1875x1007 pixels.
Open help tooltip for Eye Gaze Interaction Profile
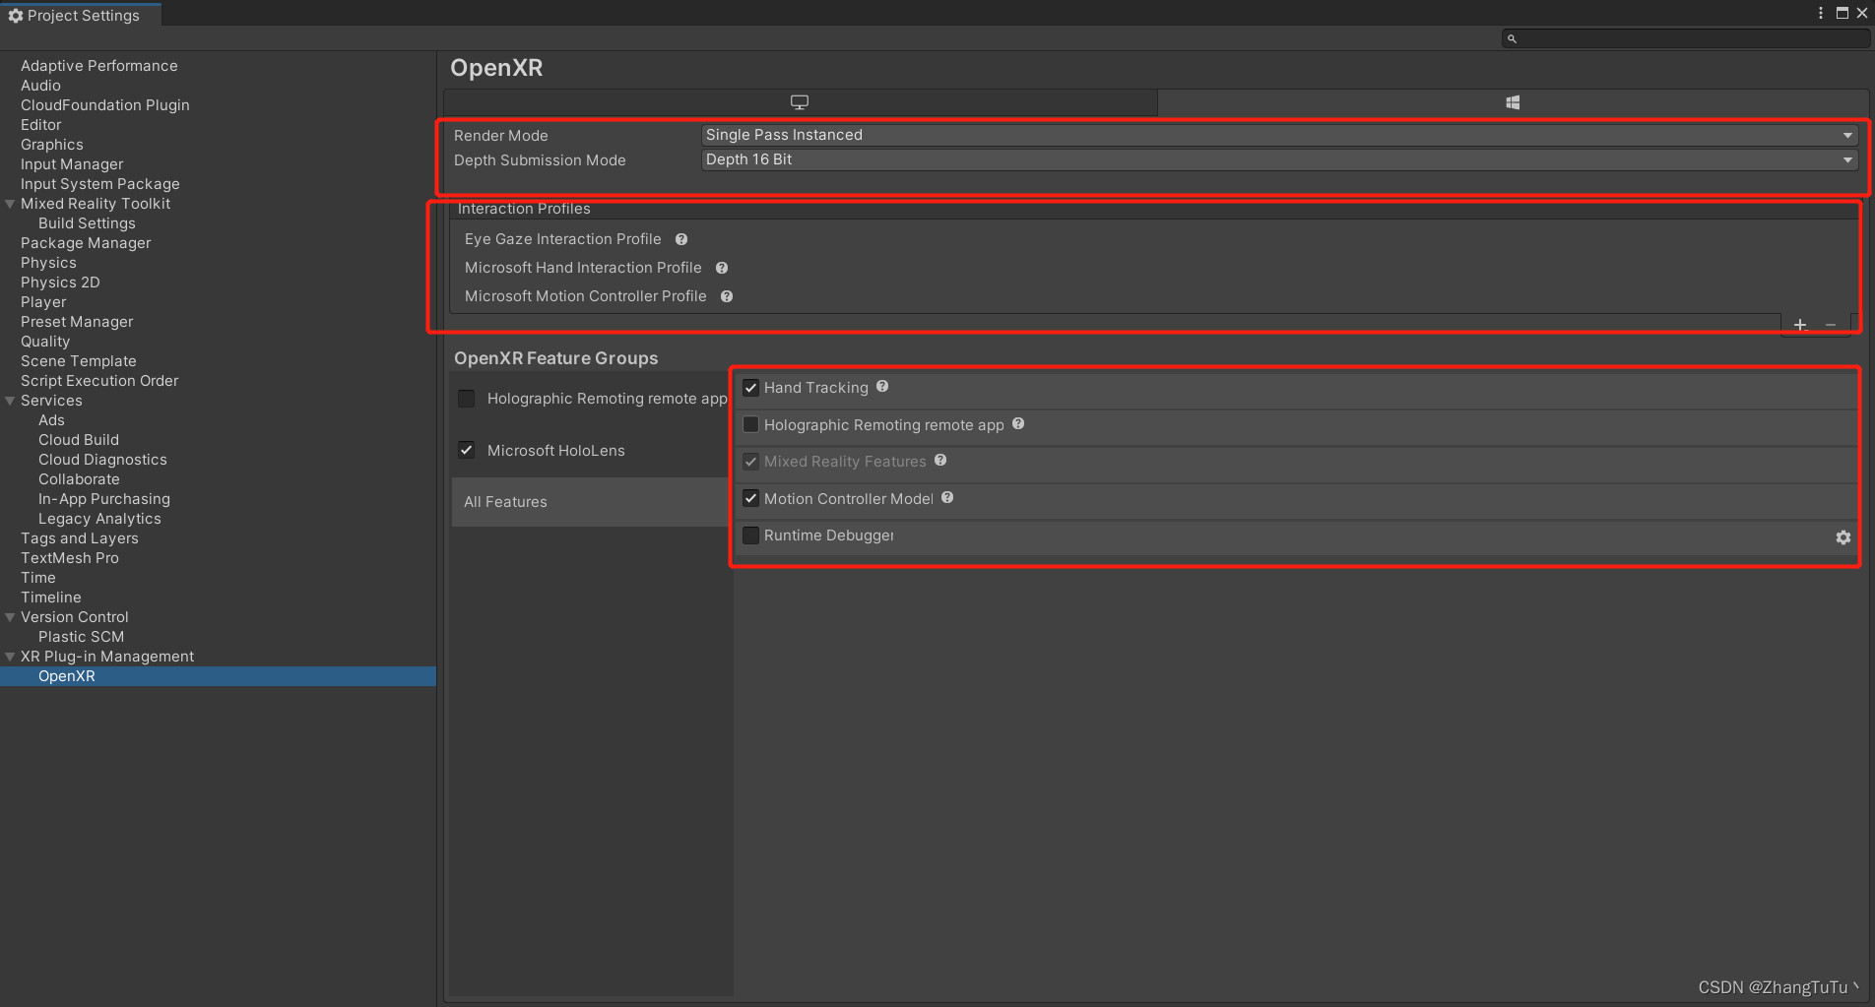click(x=681, y=239)
